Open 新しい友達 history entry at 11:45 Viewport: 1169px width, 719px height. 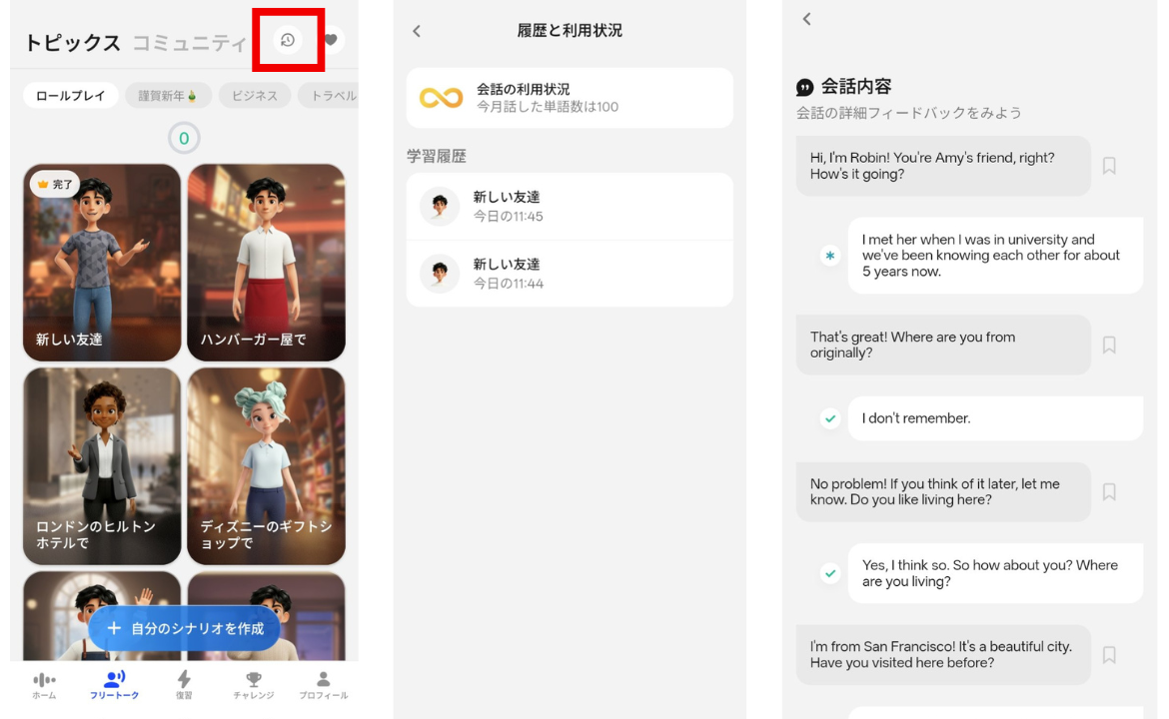click(x=570, y=207)
